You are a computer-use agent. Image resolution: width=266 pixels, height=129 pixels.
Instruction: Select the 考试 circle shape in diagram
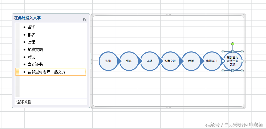click(x=191, y=61)
